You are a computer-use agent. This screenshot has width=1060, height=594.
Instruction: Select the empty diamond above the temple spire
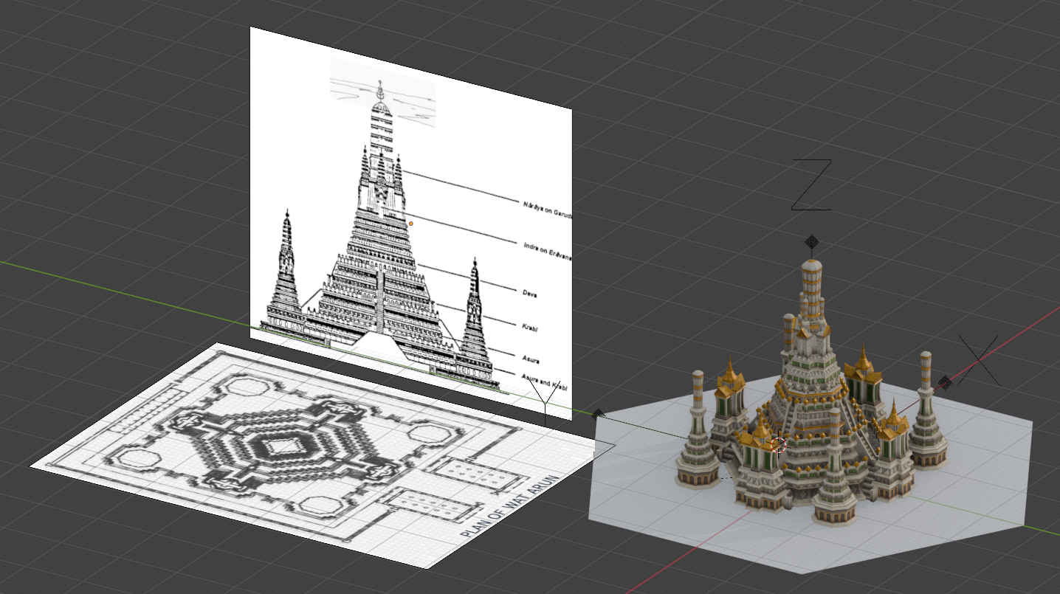click(x=811, y=241)
